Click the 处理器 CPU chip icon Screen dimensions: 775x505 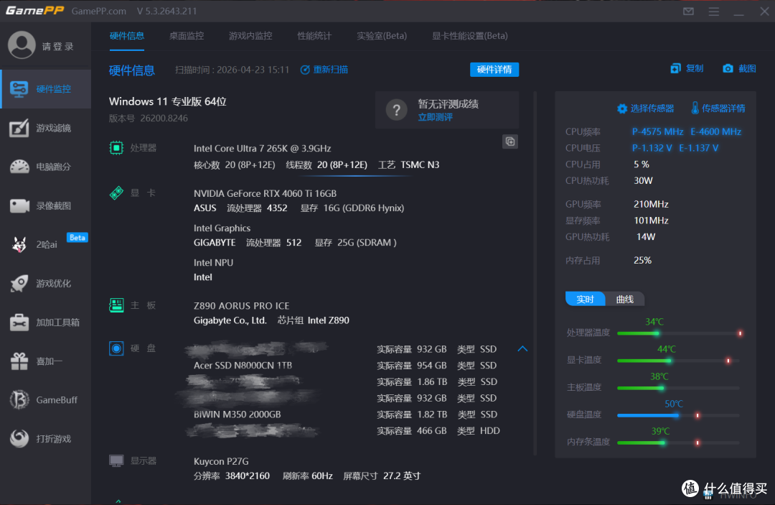pos(116,147)
